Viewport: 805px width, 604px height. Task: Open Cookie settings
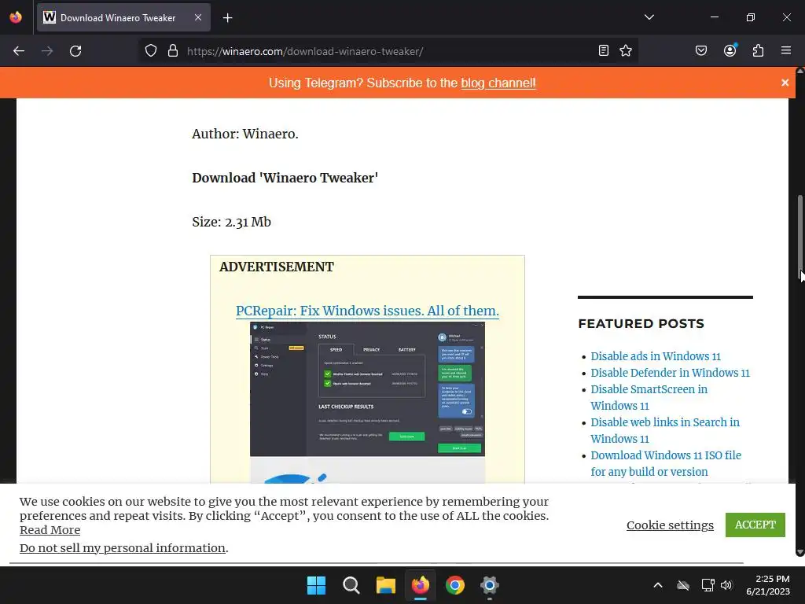[x=670, y=525]
